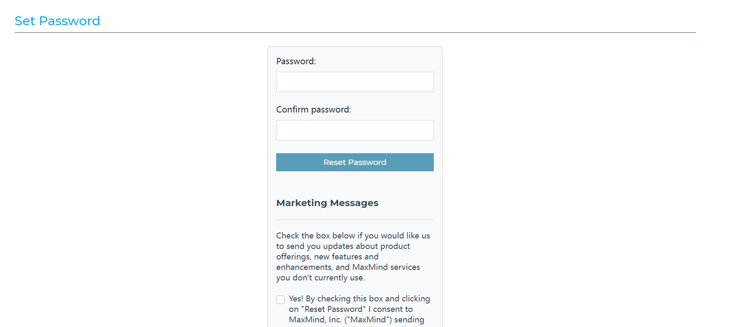The height and width of the screenshot is (327, 739).
Task: Tick the marketing consent checkbox
Action: point(280,299)
